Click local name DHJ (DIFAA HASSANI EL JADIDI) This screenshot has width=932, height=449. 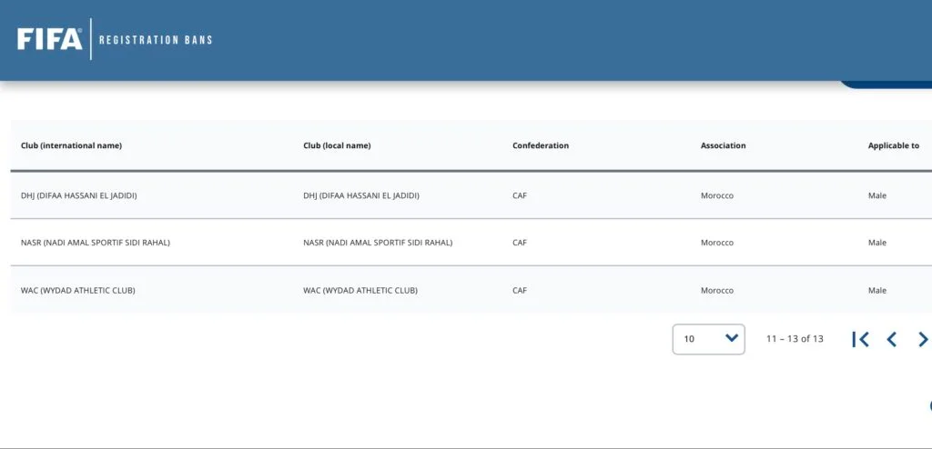pyautogui.click(x=360, y=195)
